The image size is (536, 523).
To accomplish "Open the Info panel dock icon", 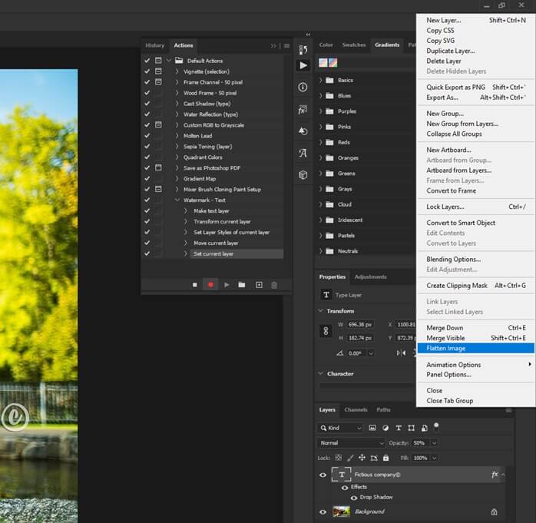I will tap(303, 88).
